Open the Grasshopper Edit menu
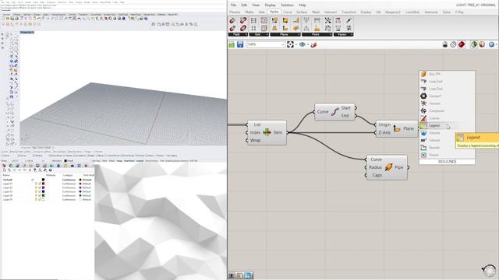The width and height of the screenshot is (499, 280). pos(244,5)
